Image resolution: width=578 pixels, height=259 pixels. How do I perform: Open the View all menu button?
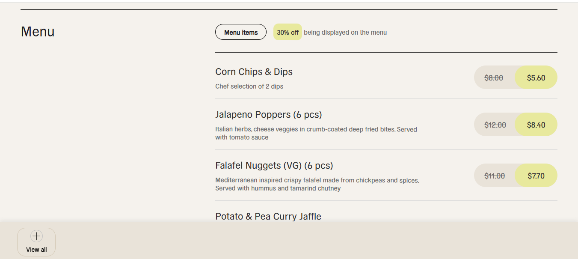tap(36, 242)
